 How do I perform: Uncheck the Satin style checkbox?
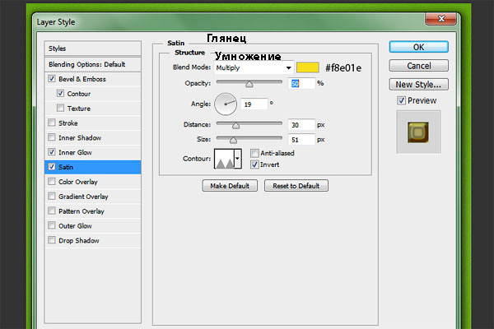(52, 166)
